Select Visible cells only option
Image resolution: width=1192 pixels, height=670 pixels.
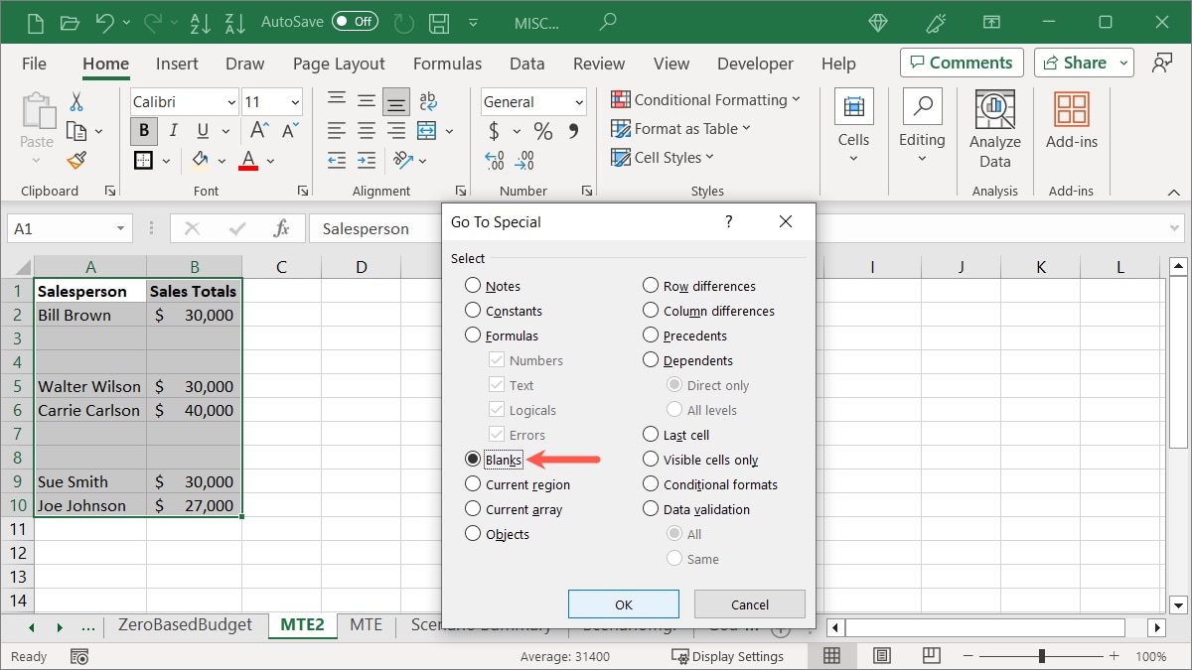pyautogui.click(x=652, y=460)
